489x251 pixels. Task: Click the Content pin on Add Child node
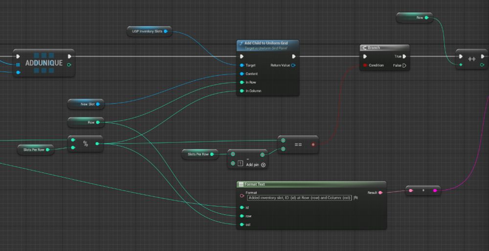(242, 74)
